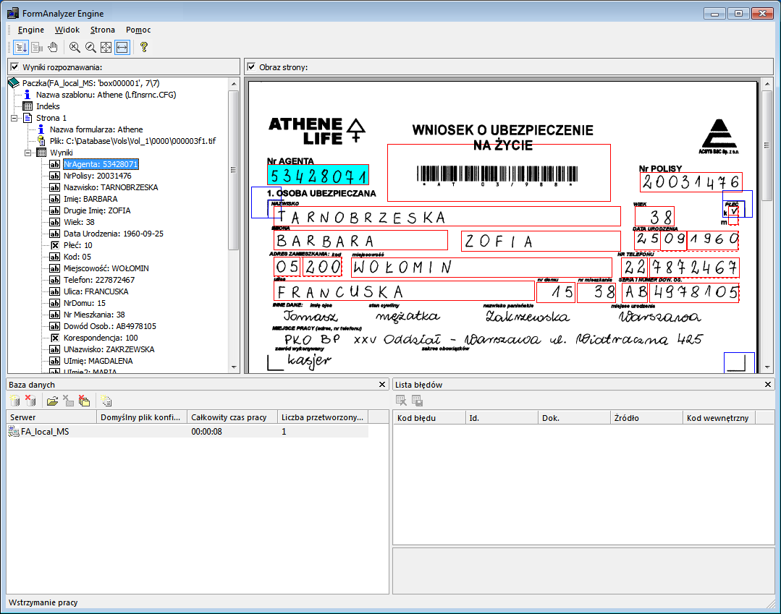The width and height of the screenshot is (781, 614).
Task: Click the fit-page zoom icon
Action: (x=105, y=47)
